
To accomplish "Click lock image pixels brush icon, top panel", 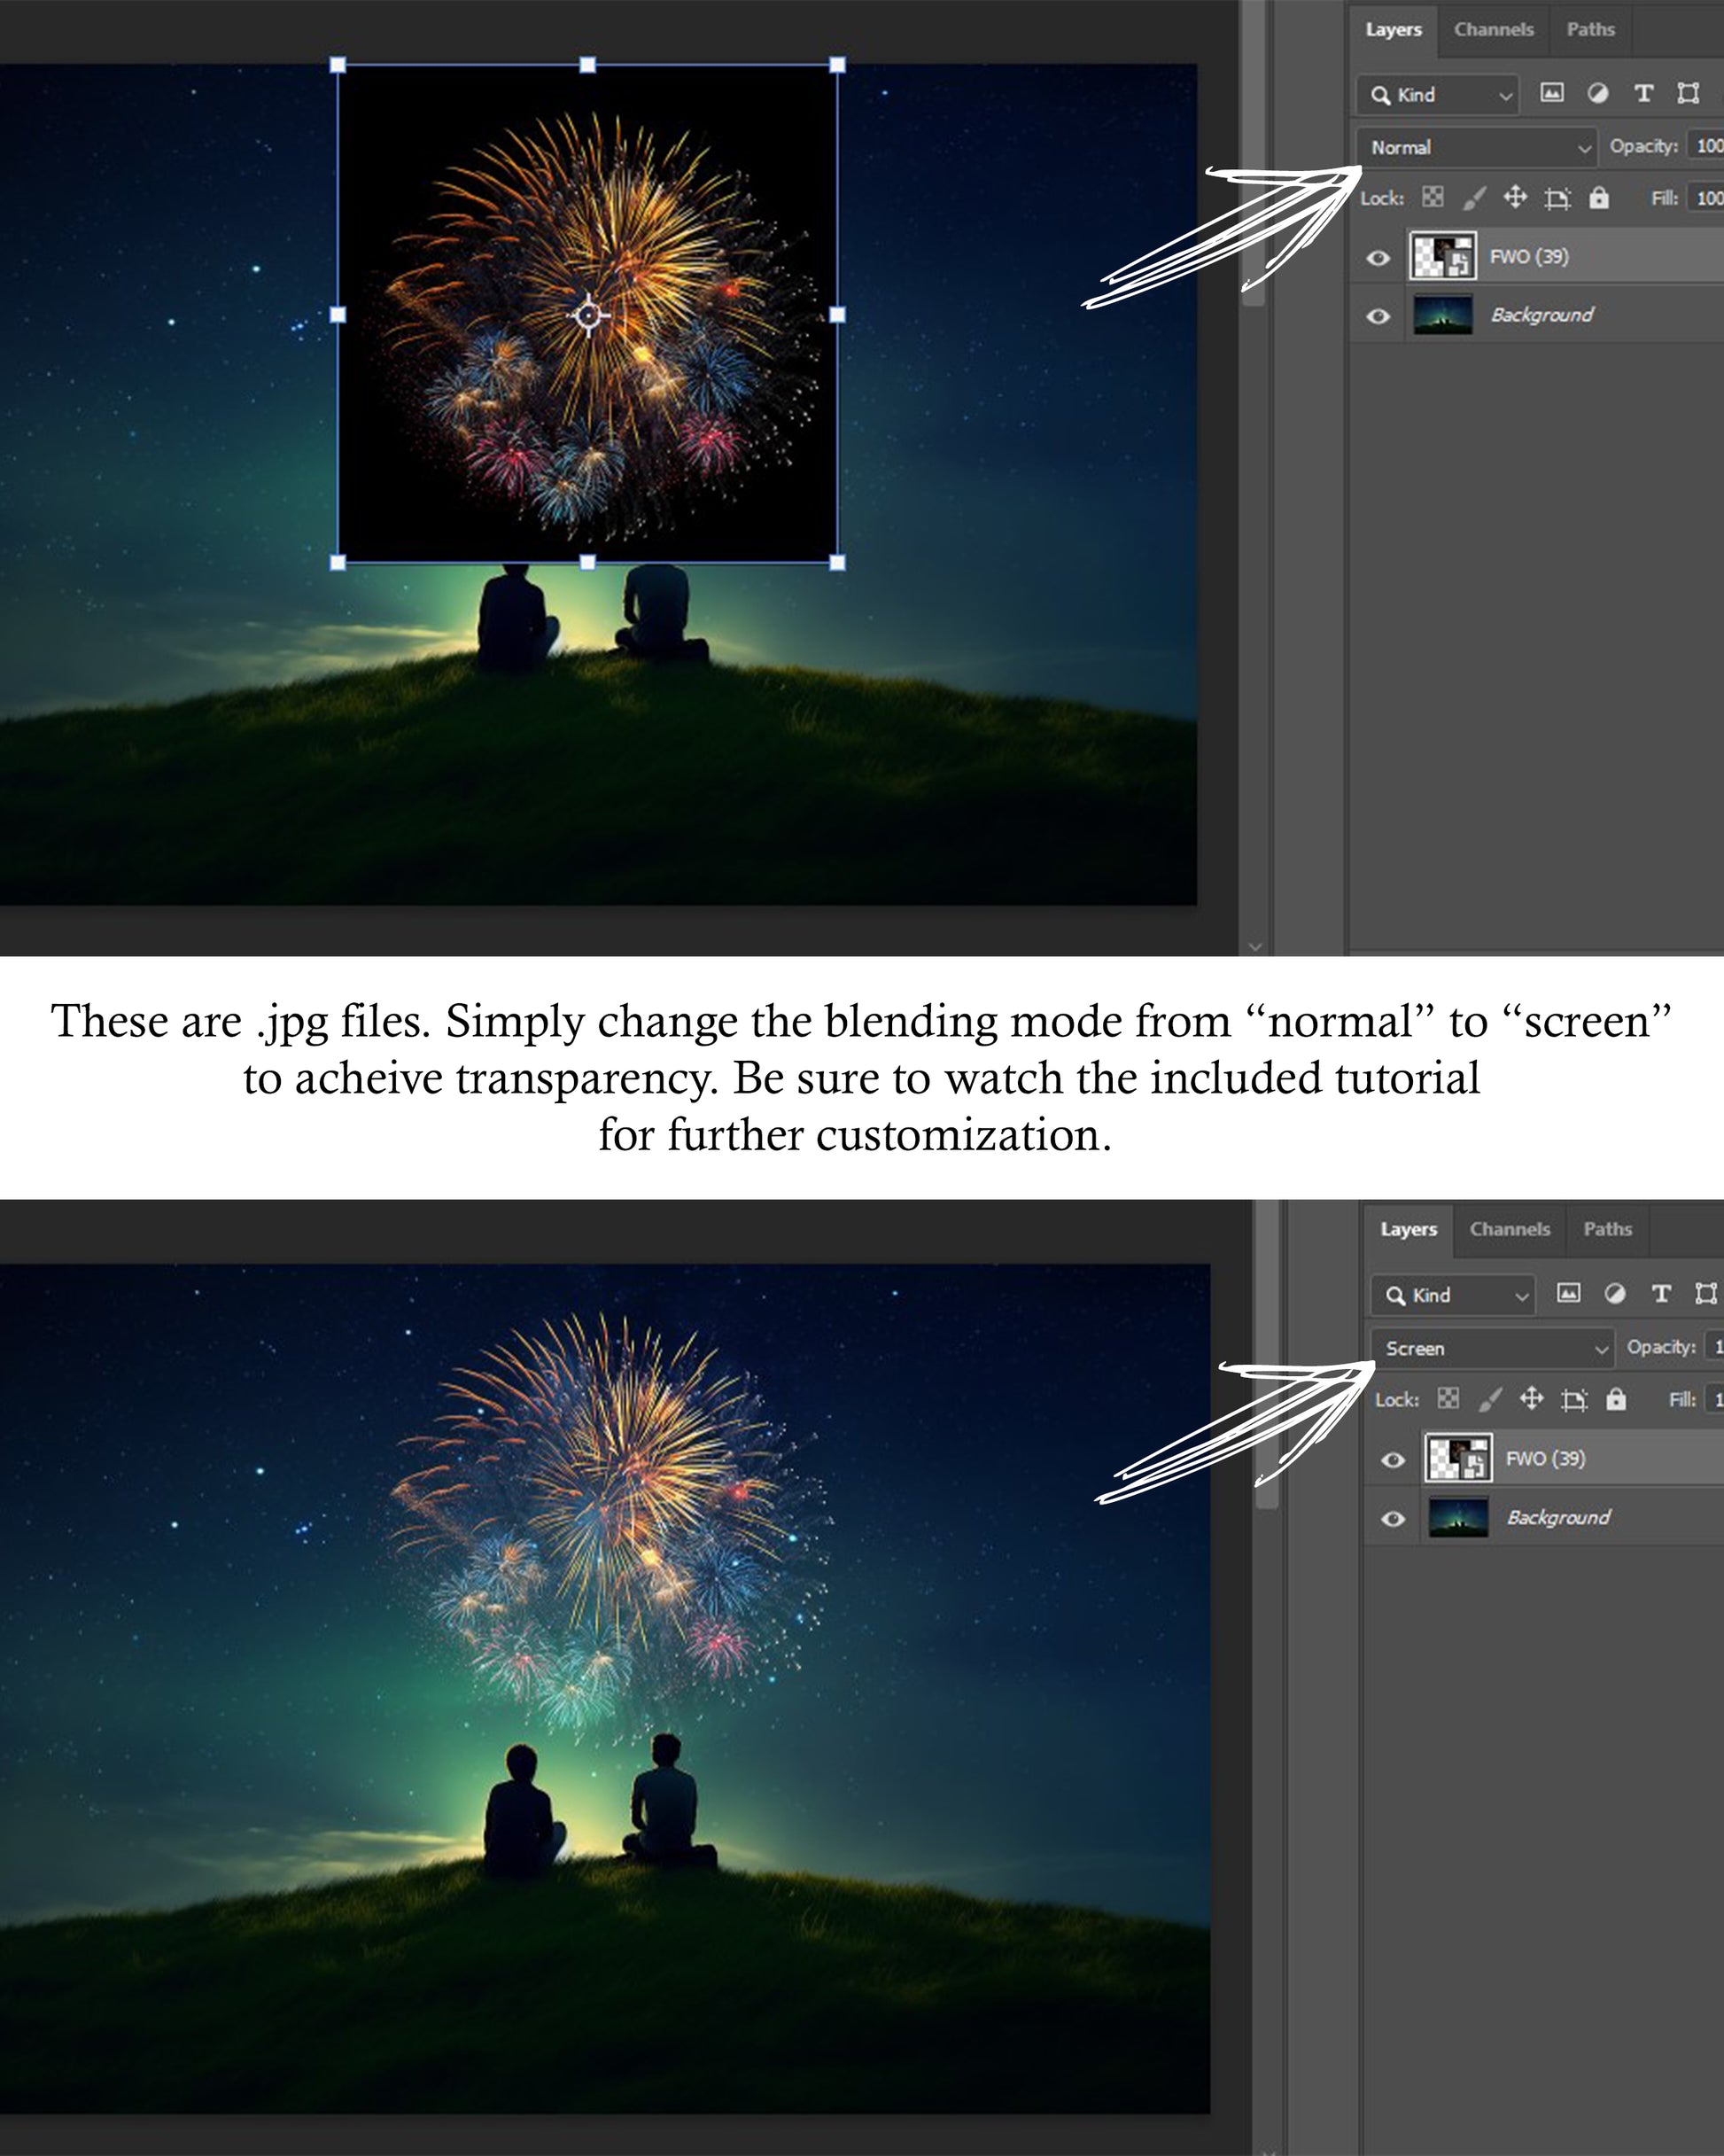I will [1474, 198].
